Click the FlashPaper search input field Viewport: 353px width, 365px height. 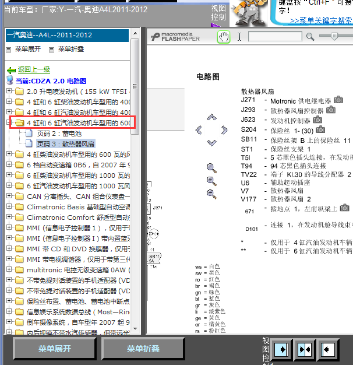coord(275,37)
